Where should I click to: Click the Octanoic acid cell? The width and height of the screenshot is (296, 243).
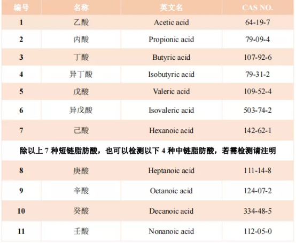click(x=171, y=191)
